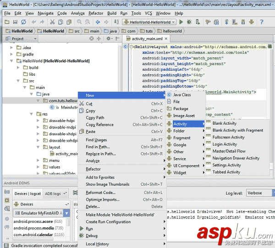275x248 pixels.
Task: Click the AVD Manager toolbar icon
Action: pos(235,22)
